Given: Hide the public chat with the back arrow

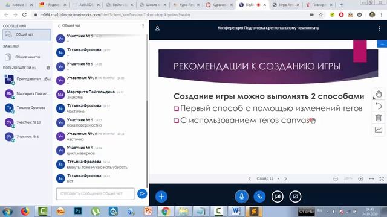Looking at the screenshot, I should pos(59,25).
